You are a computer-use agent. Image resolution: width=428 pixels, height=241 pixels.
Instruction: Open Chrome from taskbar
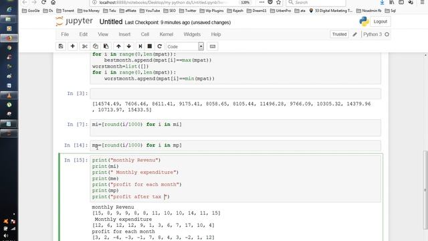coord(9,48)
